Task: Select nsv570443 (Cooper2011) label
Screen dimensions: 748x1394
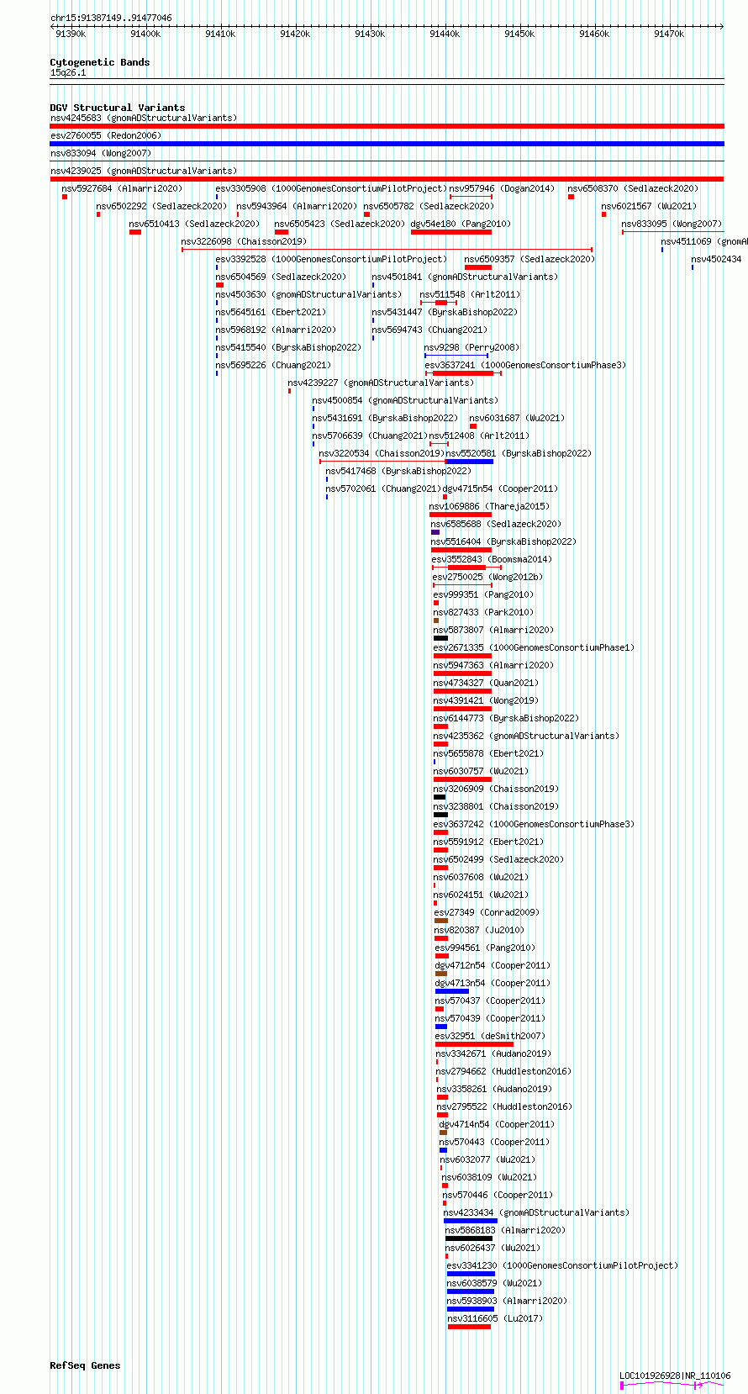Action: click(494, 1142)
